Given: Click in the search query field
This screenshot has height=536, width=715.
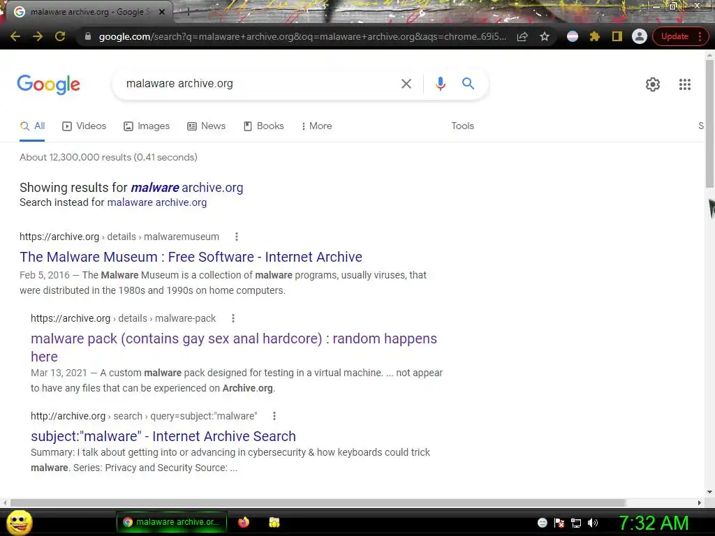Looking at the screenshot, I should click(256, 84).
